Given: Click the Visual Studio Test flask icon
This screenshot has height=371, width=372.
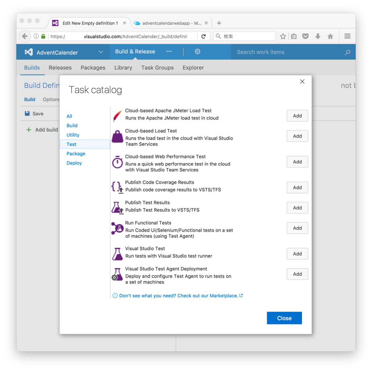Looking at the screenshot, I should pyautogui.click(x=117, y=254).
